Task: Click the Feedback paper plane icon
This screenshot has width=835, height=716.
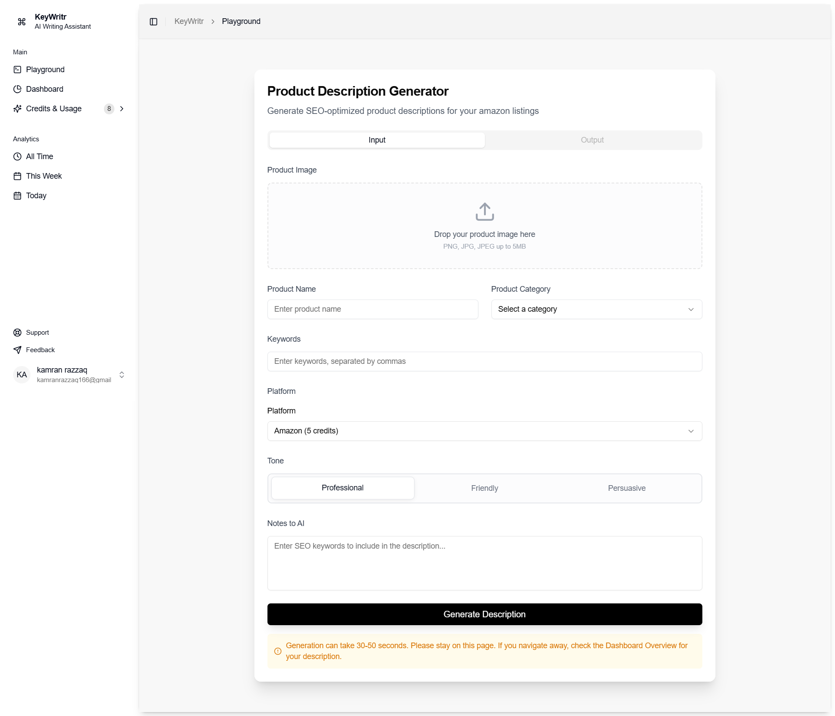Action: tap(17, 350)
